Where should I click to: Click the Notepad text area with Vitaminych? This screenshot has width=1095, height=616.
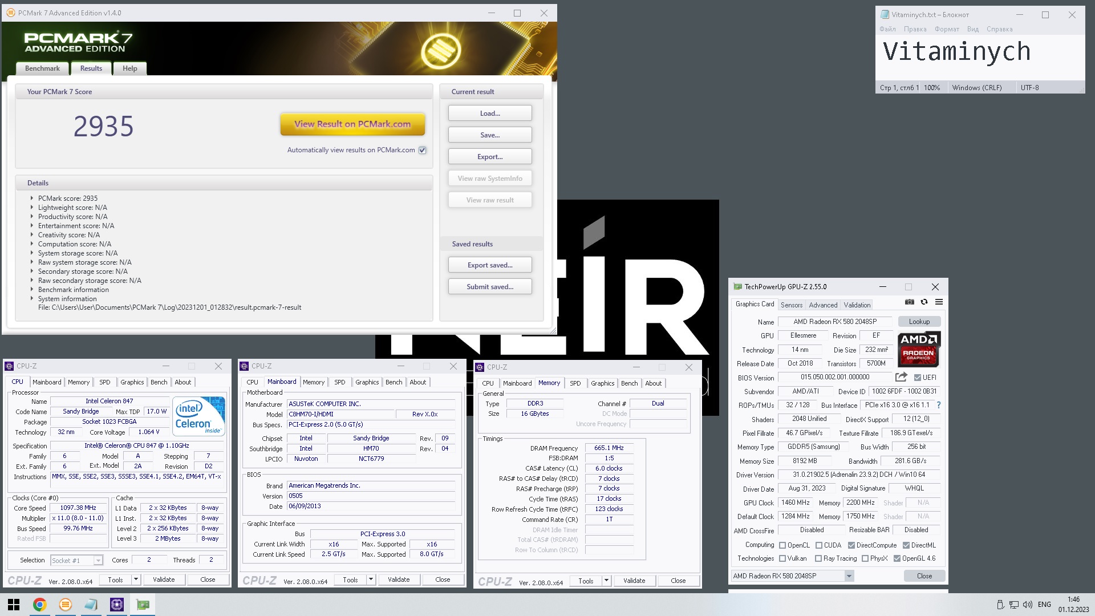(980, 58)
